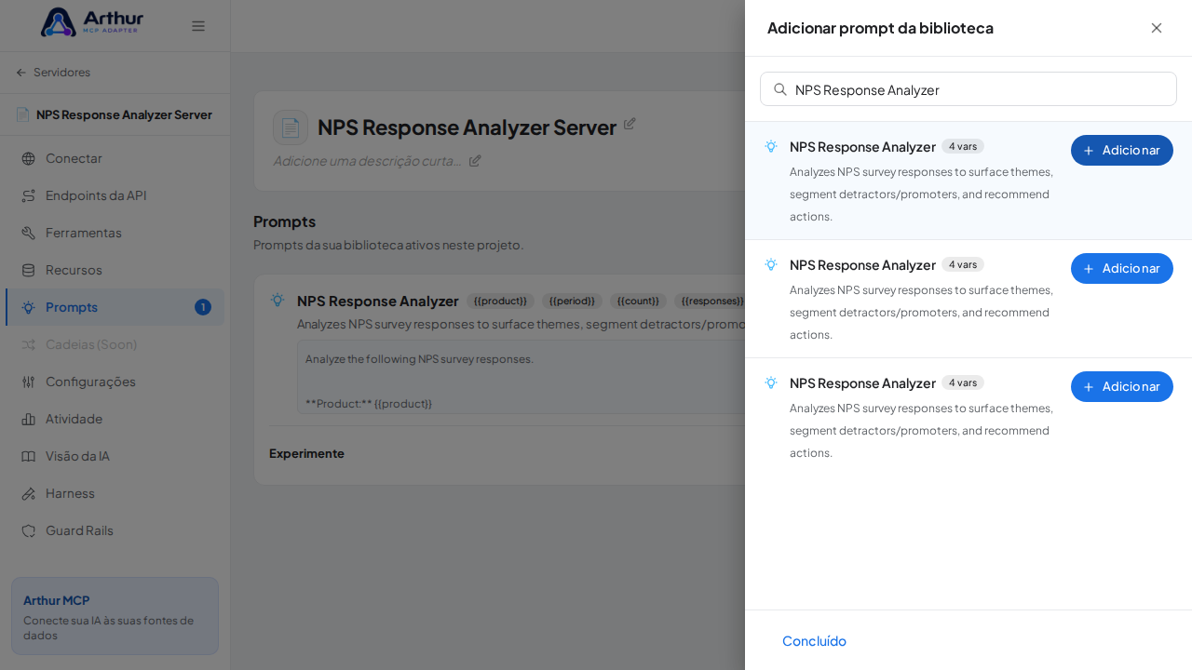Click the 4 vars badge of second result
1192x670 pixels.
(963, 264)
